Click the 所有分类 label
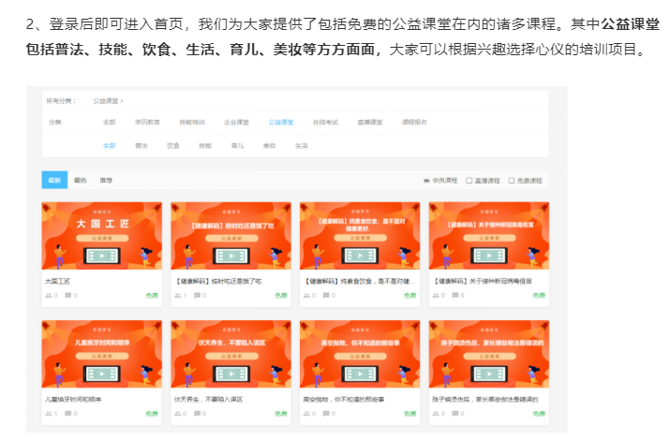This screenshot has width=669, height=439. 61,101
